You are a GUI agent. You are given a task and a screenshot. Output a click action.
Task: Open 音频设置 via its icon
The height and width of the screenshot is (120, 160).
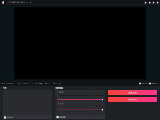point(57,117)
